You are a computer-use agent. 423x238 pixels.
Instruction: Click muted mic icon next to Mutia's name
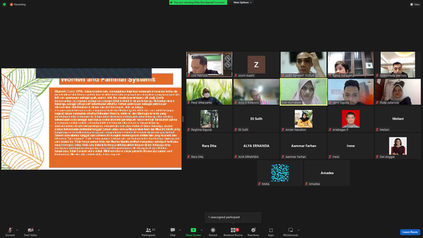click(259, 184)
